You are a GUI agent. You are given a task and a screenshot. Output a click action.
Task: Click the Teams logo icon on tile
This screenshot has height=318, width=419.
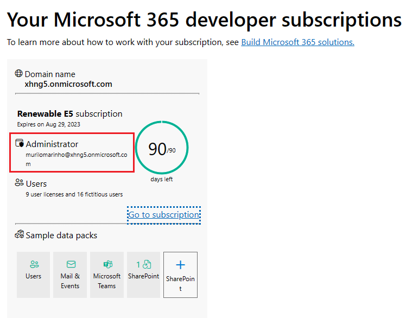click(x=108, y=264)
